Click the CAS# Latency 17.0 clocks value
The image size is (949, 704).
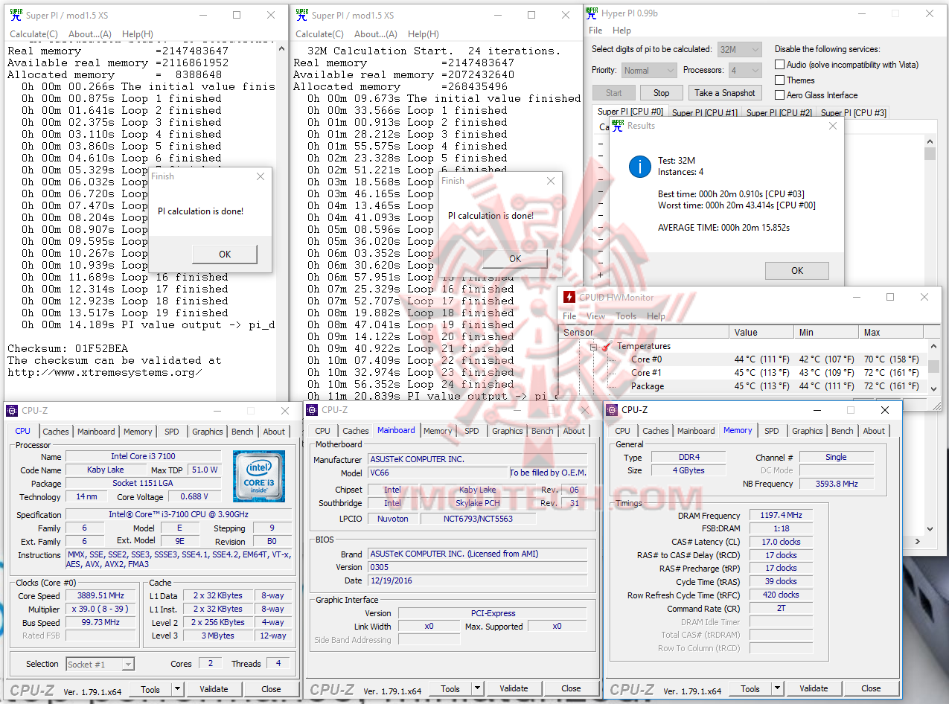tap(781, 542)
